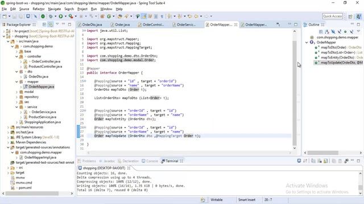
Task: Open dropdown next to New icon
Action: pos(9,16)
